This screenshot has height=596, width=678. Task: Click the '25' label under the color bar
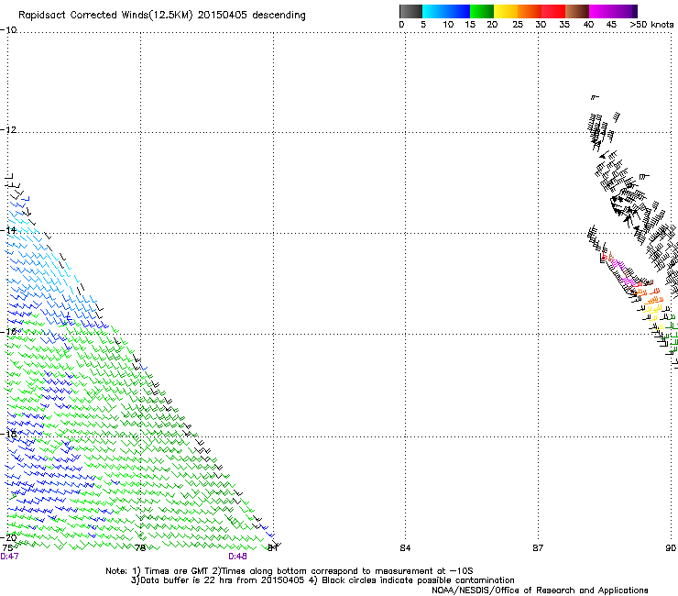tap(518, 25)
